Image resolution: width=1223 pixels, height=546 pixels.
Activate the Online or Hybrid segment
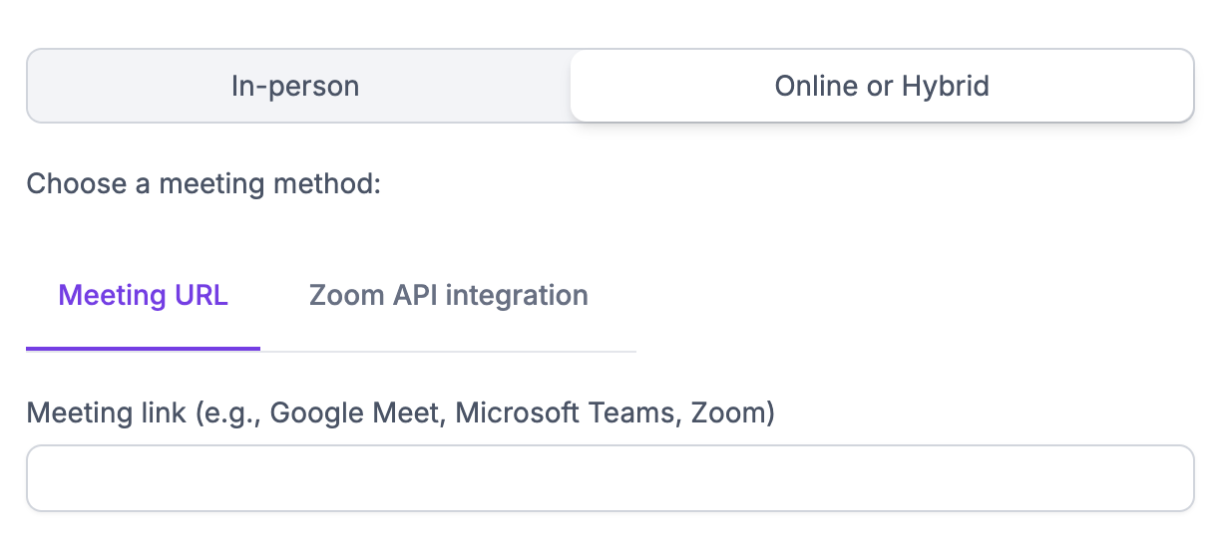[882, 86]
